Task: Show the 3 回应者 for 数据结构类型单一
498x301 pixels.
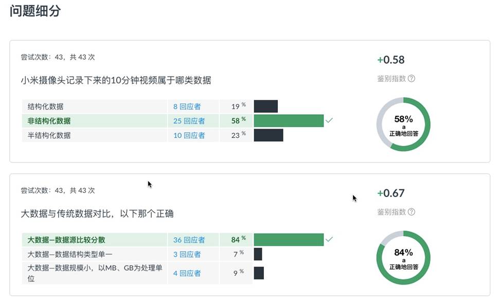Action: 187,254
